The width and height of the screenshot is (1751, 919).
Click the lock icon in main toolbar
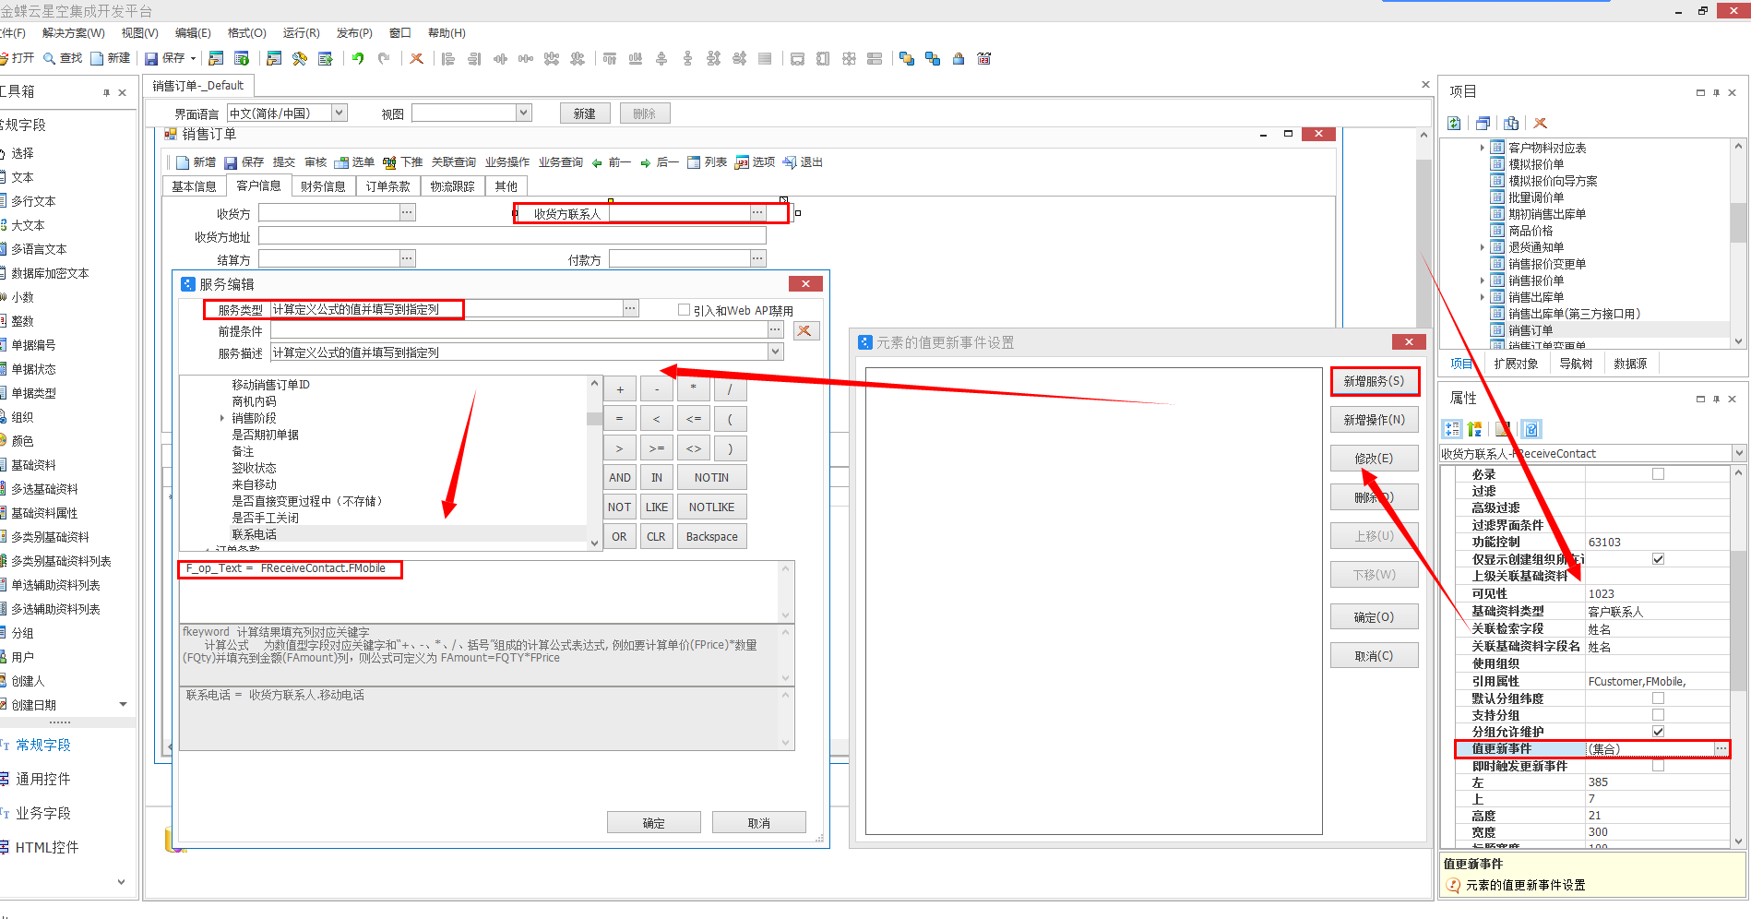tap(959, 58)
